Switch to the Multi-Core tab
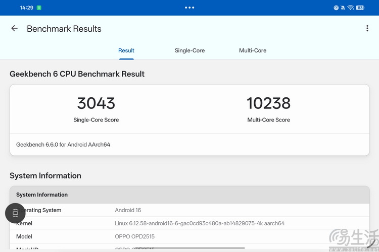The height and width of the screenshot is (252, 379). pos(253,50)
